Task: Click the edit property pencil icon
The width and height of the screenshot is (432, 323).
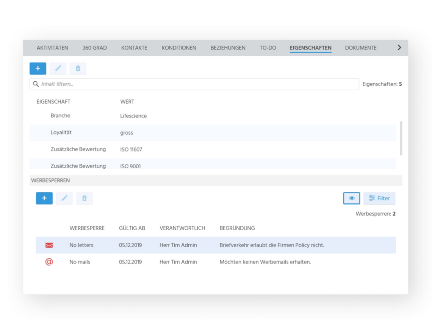Action: click(x=58, y=68)
